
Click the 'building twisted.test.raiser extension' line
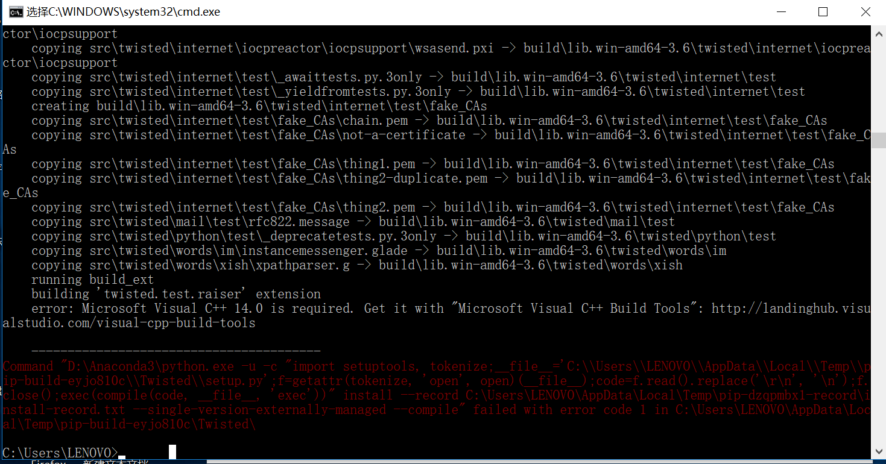point(176,294)
